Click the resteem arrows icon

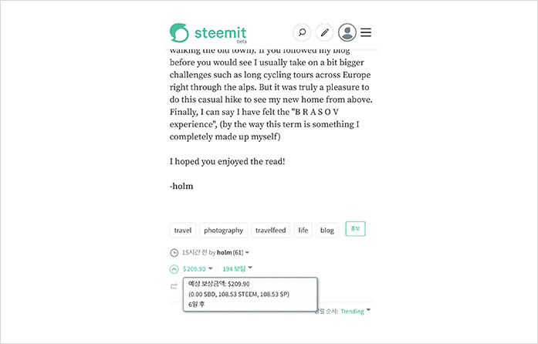174,286
